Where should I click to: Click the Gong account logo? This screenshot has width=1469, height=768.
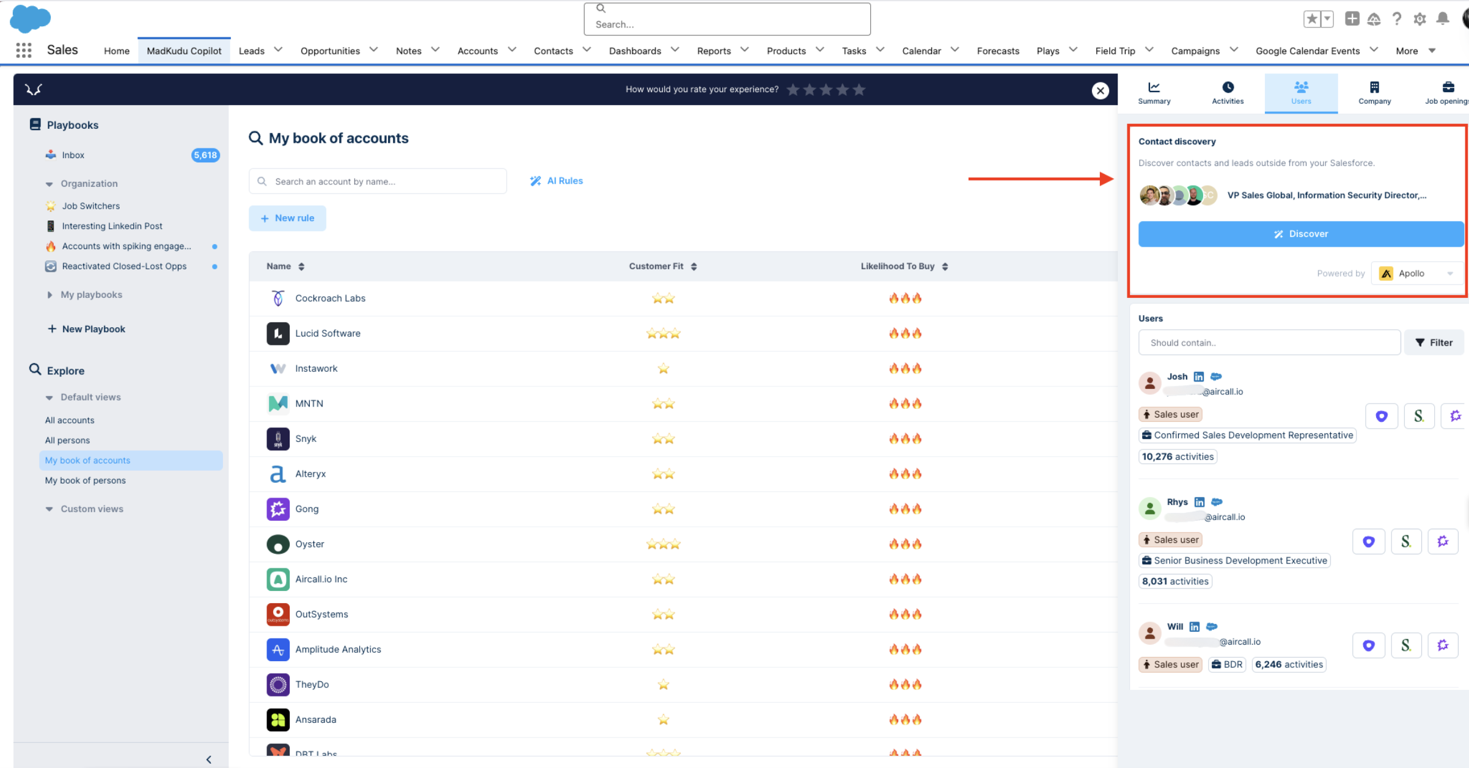coord(278,509)
